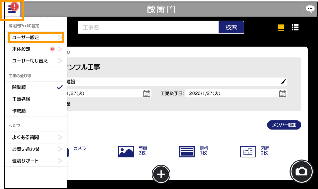Open the chat speech bubble icon

point(310,9)
